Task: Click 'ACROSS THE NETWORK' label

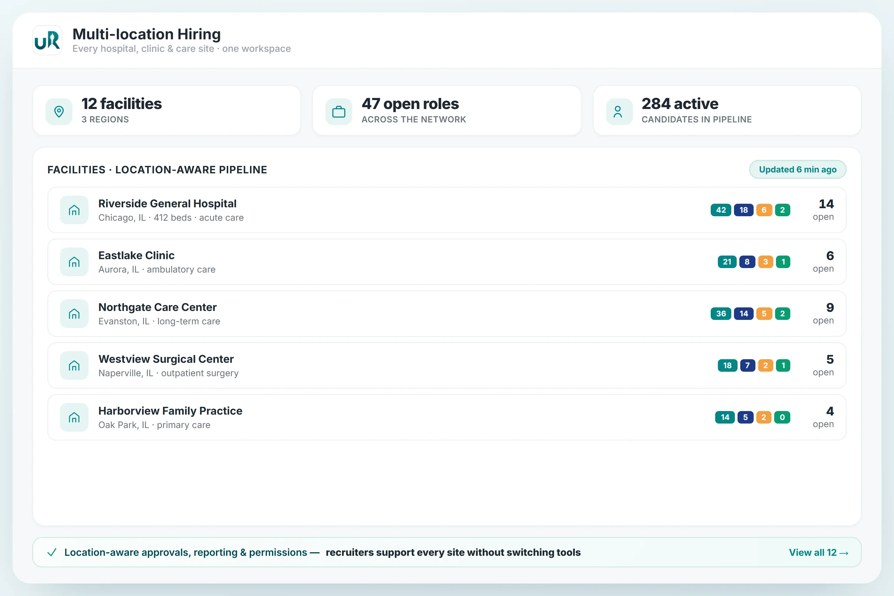Action: coord(413,119)
